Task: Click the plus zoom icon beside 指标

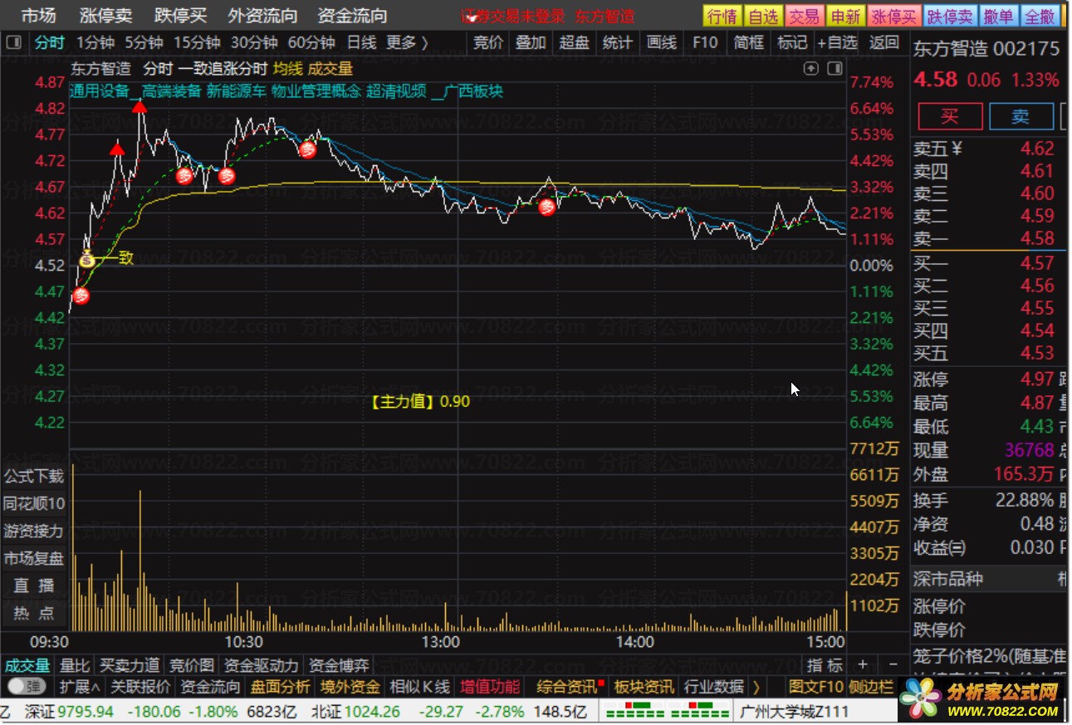Action: click(863, 664)
